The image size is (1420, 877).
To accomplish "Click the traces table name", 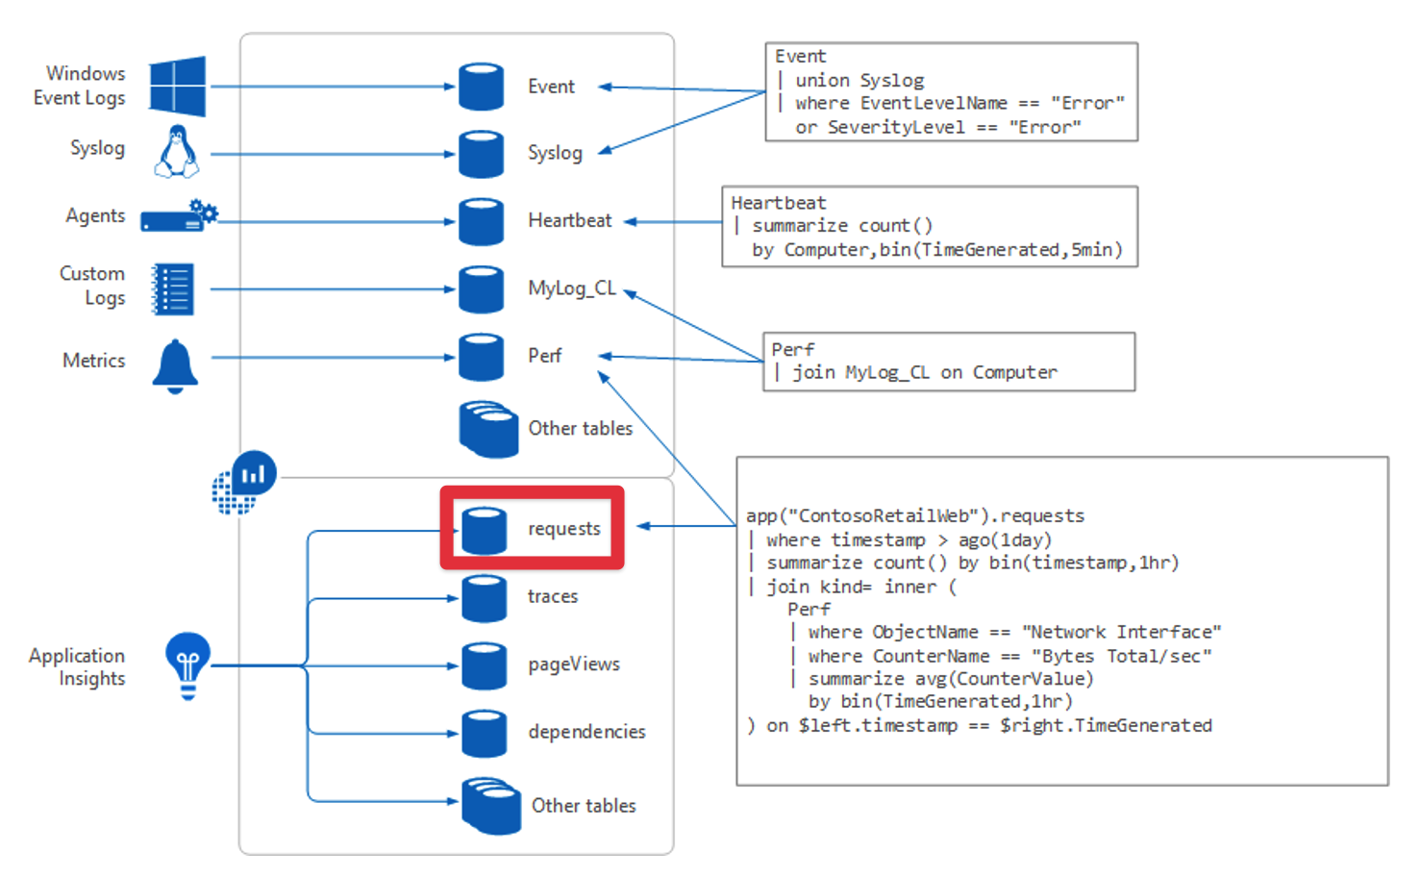I will 553,596.
